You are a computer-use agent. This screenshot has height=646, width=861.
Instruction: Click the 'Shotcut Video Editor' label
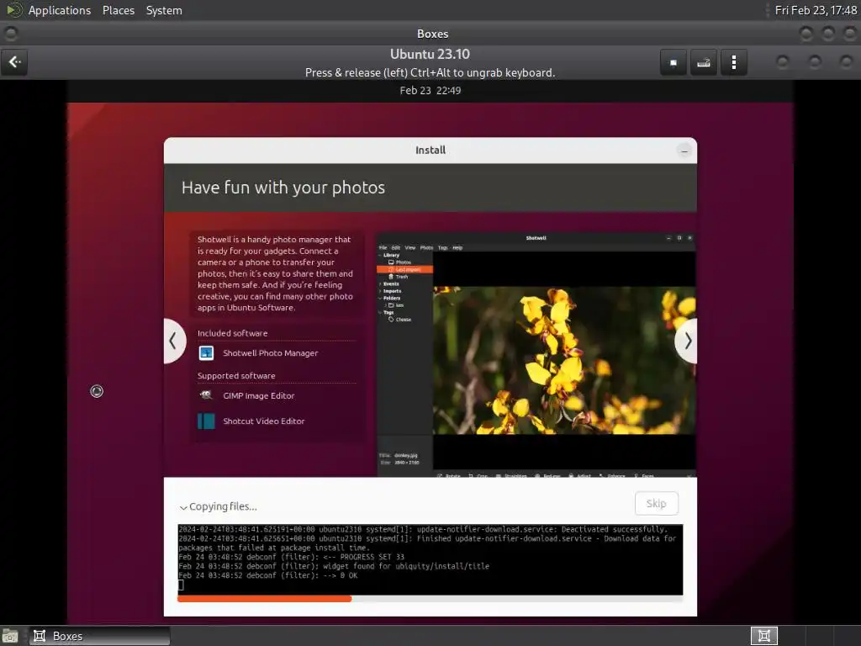pos(263,421)
